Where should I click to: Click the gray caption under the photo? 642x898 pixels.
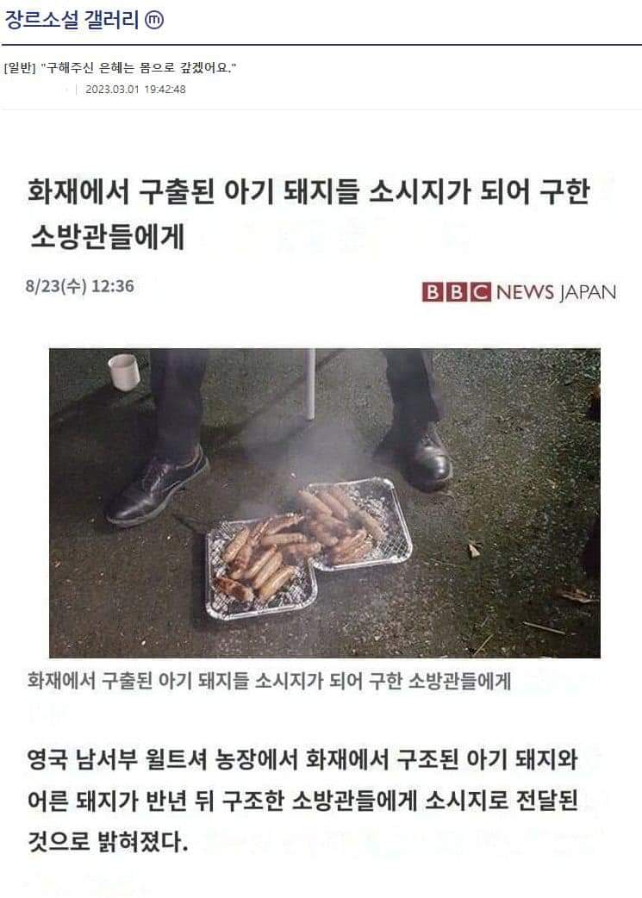tap(269, 681)
